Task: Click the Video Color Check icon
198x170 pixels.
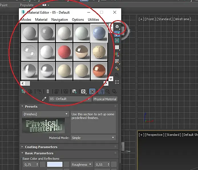Action: pyautogui.click(x=117, y=54)
